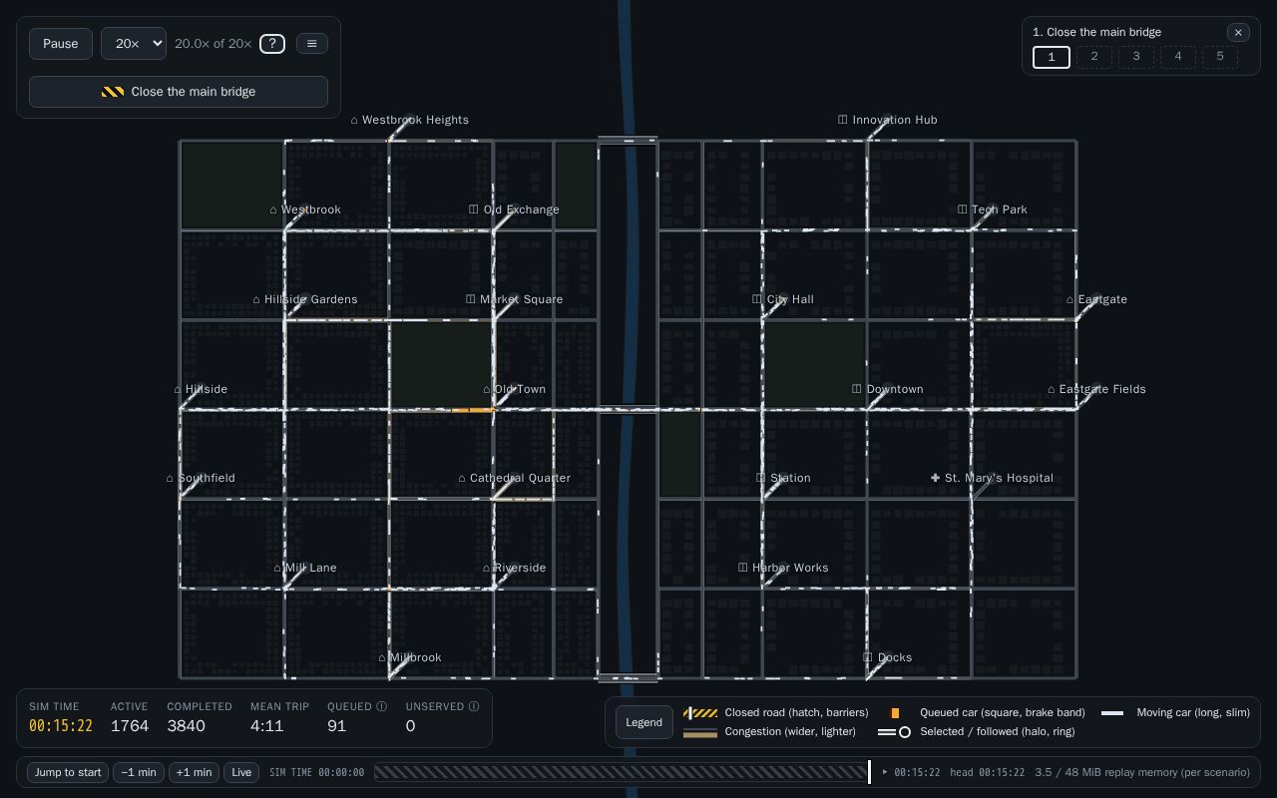Select the Innovation Hub district icon

pyautogui.click(x=843, y=120)
